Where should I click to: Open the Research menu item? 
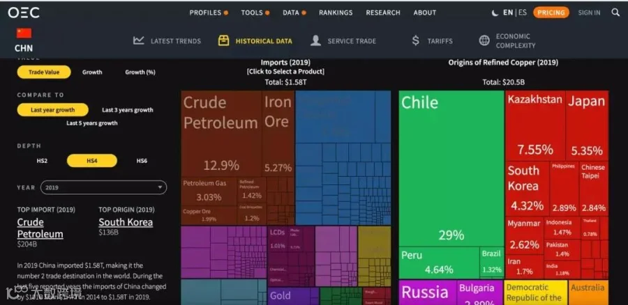383,13
